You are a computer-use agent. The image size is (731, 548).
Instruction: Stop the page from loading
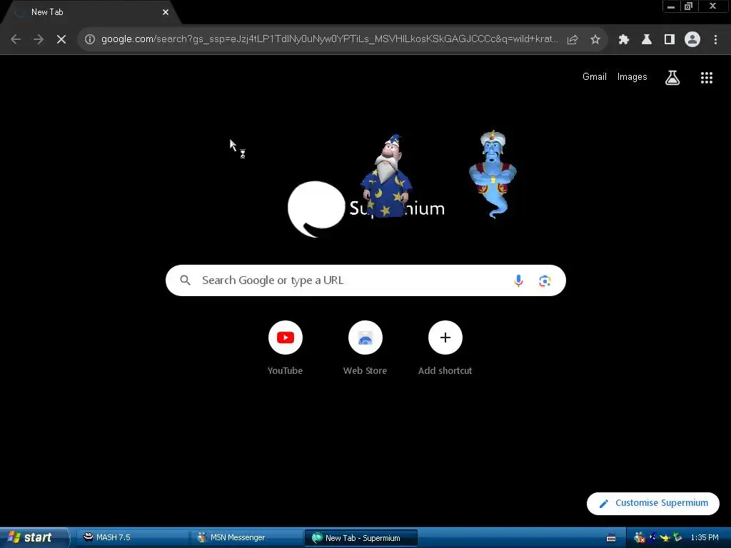click(61, 39)
